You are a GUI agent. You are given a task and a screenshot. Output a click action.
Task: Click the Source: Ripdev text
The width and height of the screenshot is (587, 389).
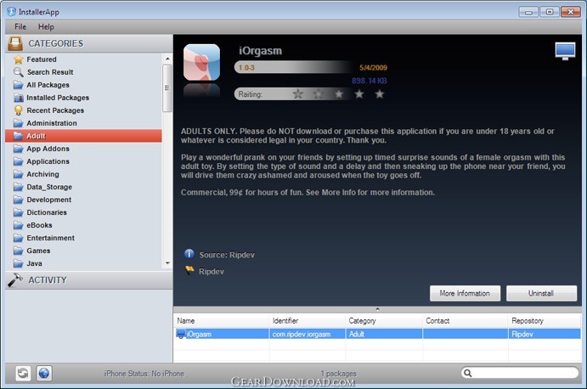(227, 255)
